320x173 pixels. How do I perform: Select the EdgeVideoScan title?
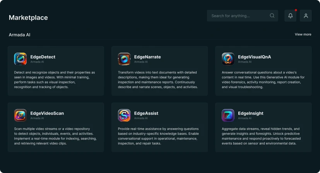tap(47, 113)
